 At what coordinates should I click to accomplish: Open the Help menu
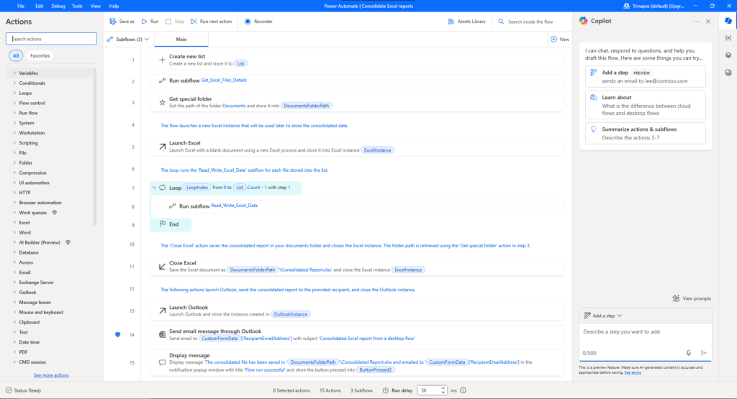pyautogui.click(x=114, y=6)
